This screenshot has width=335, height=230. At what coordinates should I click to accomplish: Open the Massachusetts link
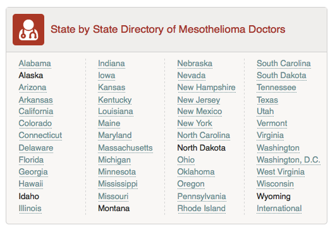pos(125,148)
